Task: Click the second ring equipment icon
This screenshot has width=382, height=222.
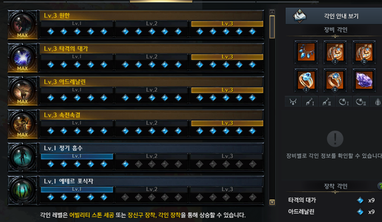Action: click(x=335, y=80)
